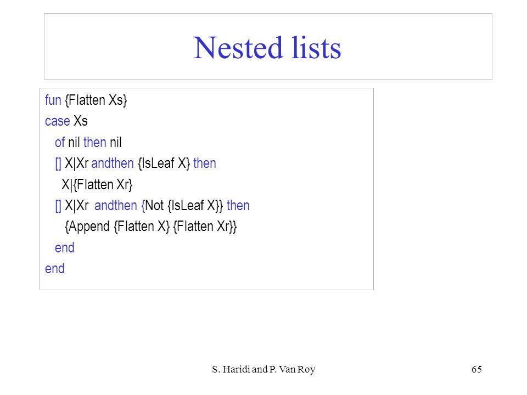This screenshot has height=395, width=527.
Task: Click 'S. Haridi and P. Van Roy' footer
Action: (263, 369)
